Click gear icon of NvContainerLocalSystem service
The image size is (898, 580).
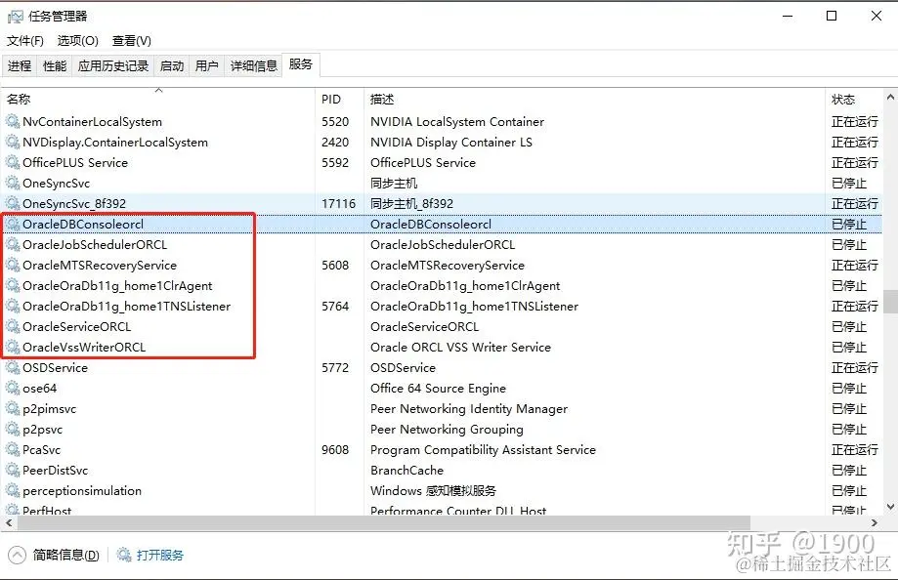pos(13,121)
